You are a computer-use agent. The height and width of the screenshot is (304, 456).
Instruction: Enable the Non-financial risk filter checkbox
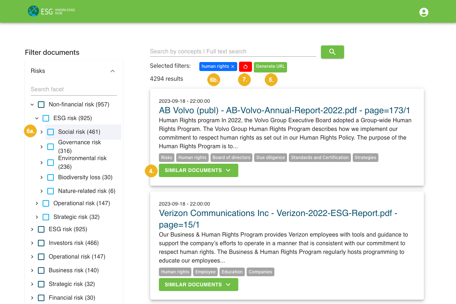coord(41,104)
